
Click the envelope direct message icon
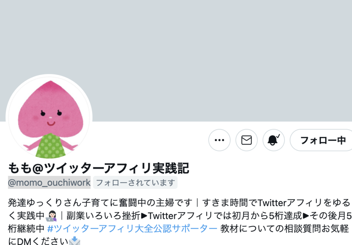coord(246,140)
